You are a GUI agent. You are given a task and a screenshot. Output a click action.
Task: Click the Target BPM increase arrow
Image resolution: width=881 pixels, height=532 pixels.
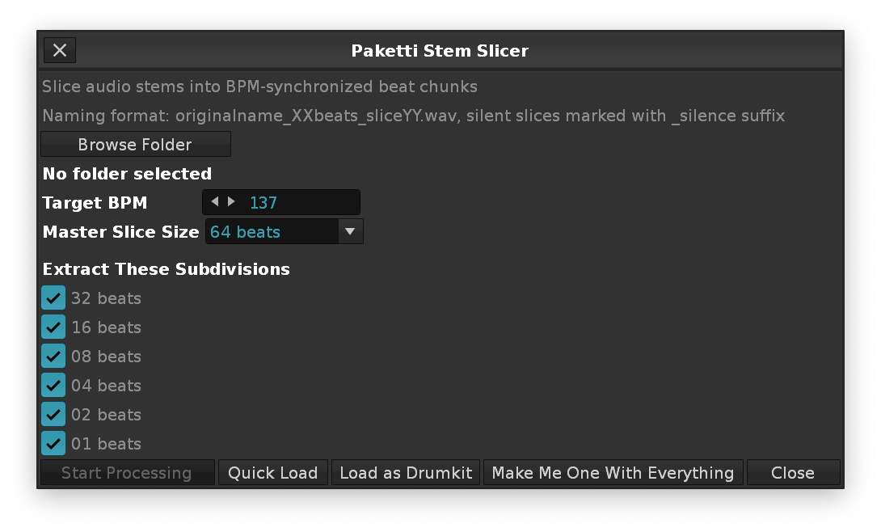tap(232, 202)
